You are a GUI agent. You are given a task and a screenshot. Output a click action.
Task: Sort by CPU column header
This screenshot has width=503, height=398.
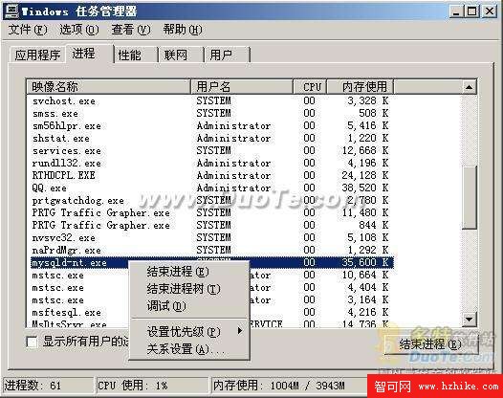click(x=310, y=87)
